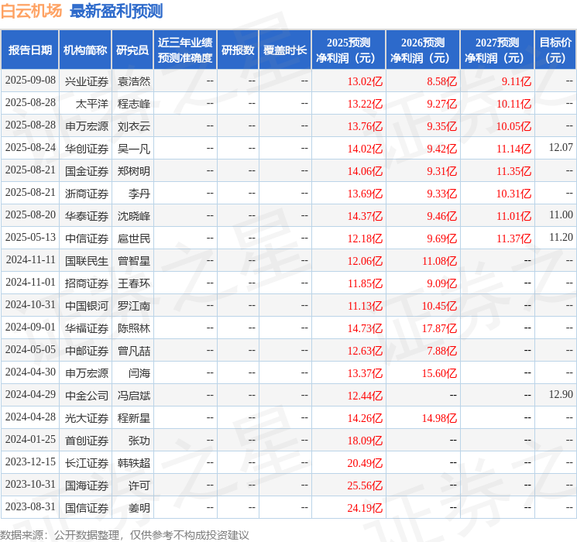The height and width of the screenshot is (542, 577).
Task: Click researcher 吴一凡
Action: (x=134, y=149)
